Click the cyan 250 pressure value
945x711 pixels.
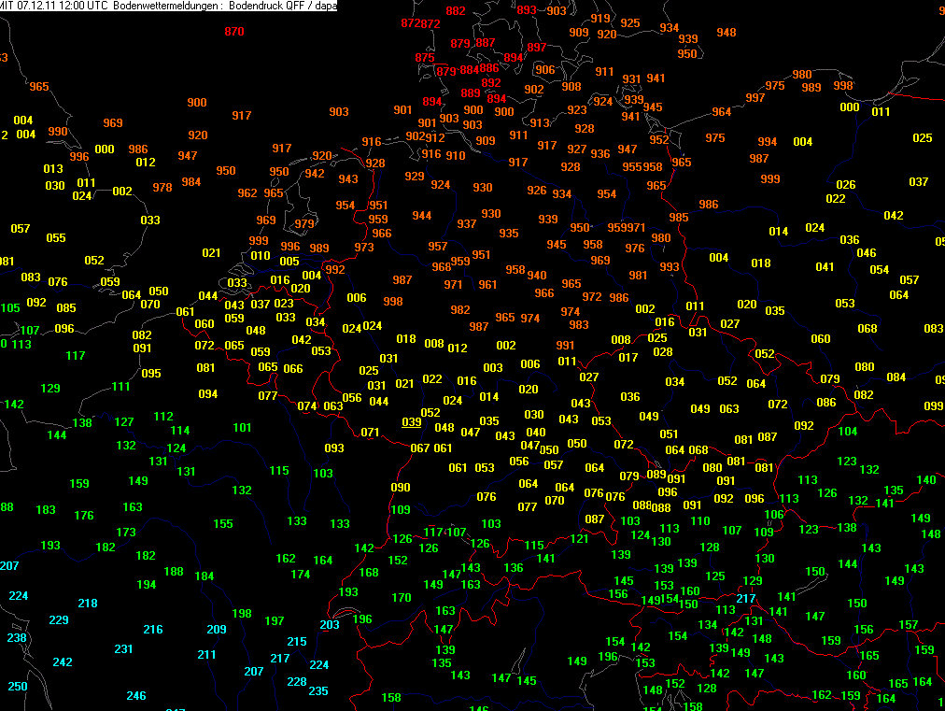point(18,687)
